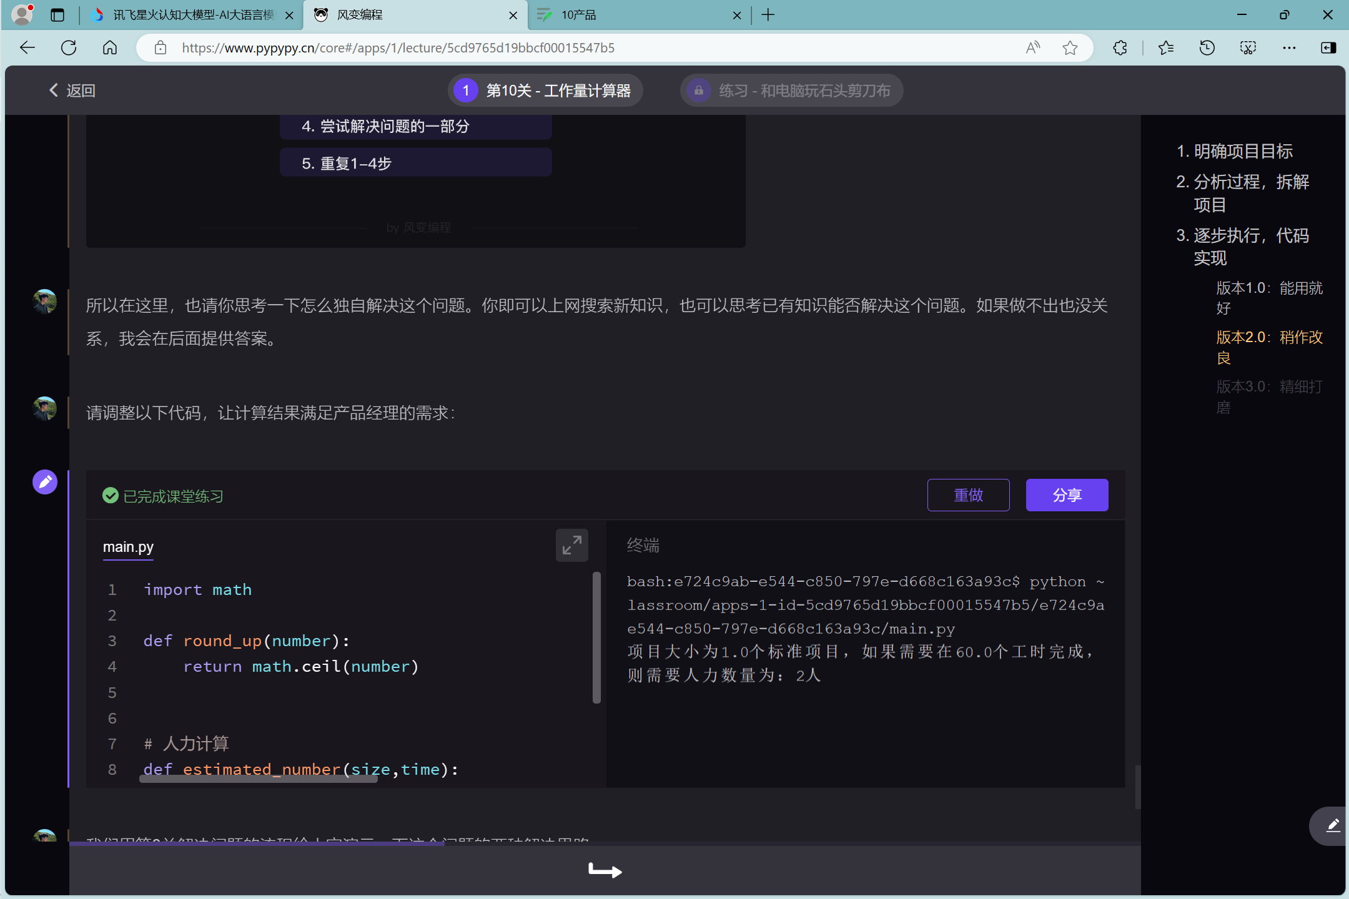The height and width of the screenshot is (899, 1349).
Task: Click the teacher avatar beside 请调整以下代码
Action: click(45, 409)
